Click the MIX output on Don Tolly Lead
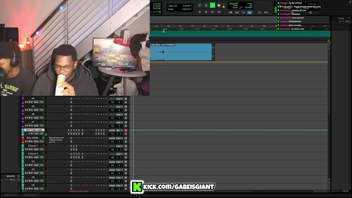The width and height of the screenshot is (352, 198). coord(118,130)
